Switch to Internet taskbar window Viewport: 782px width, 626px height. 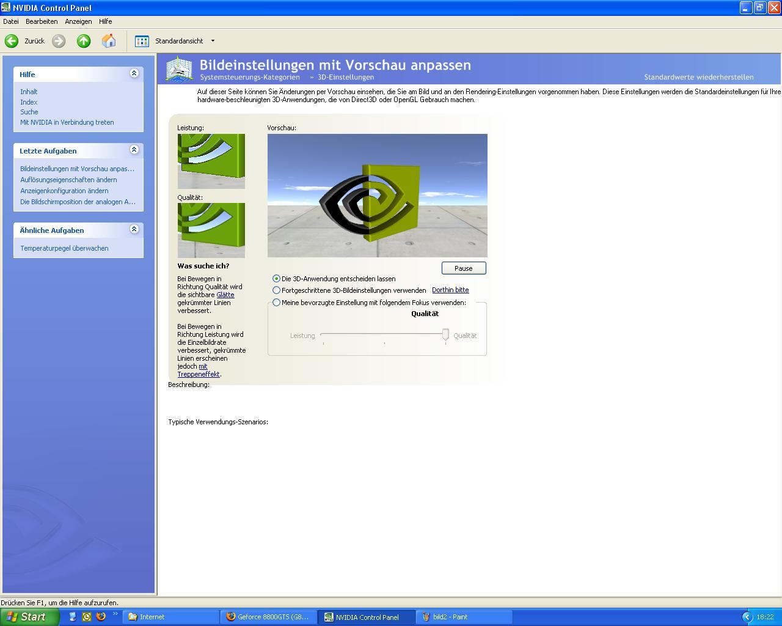(x=171, y=617)
